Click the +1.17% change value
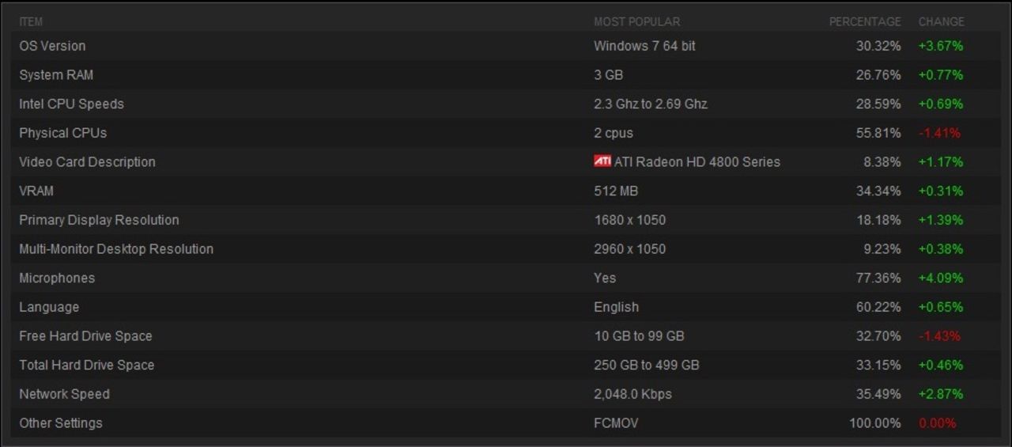The image size is (1012, 447). pos(941,162)
